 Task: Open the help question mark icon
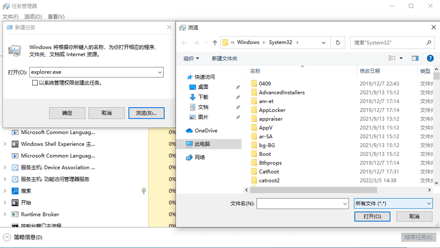coord(430,58)
